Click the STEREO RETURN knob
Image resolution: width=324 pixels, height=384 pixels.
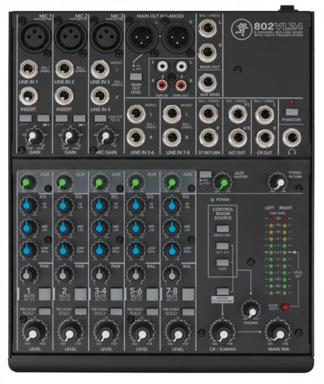(279, 182)
